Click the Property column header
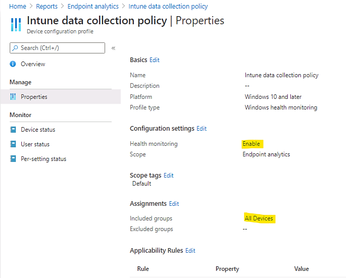 pyautogui.click(x=227, y=269)
